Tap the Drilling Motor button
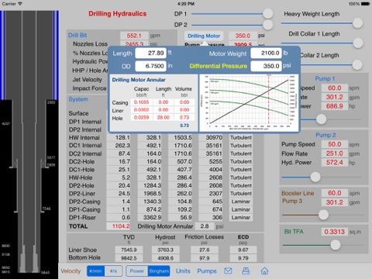Image resolution: width=372 pixels, height=279 pixels. click(204, 36)
